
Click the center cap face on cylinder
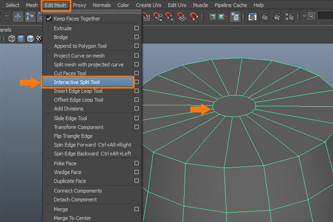point(234,104)
